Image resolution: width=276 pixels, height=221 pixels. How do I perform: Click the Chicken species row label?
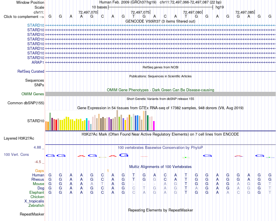37,197
